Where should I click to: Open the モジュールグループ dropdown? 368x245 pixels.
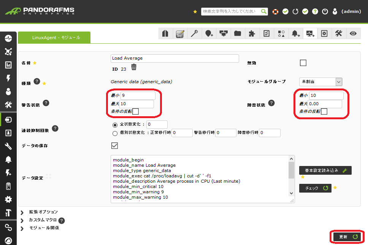click(320, 82)
